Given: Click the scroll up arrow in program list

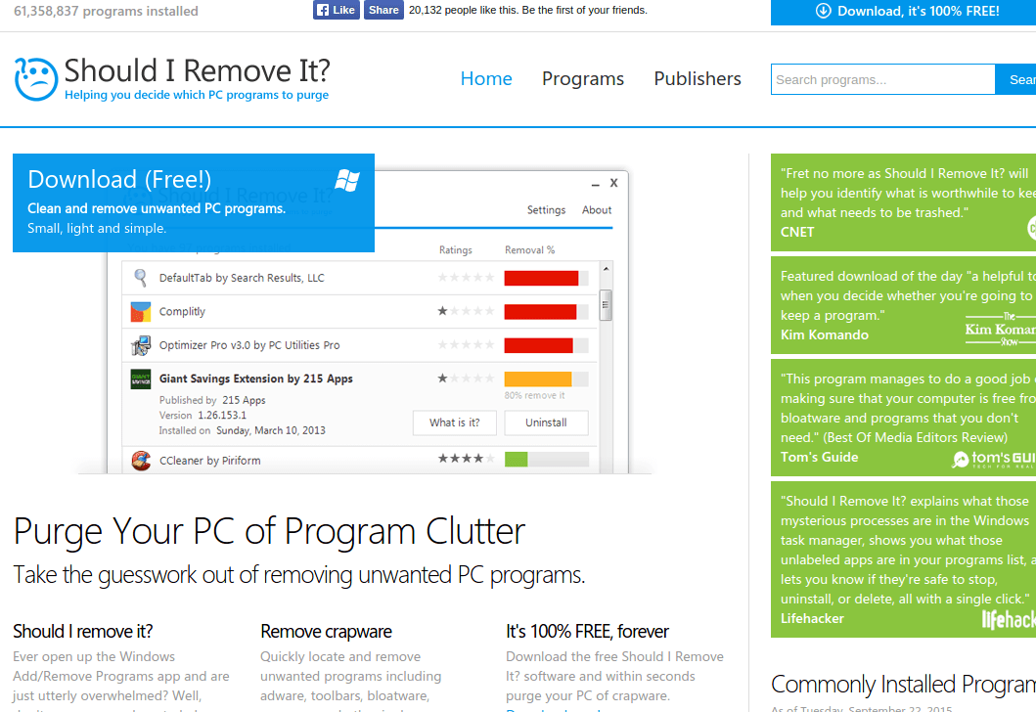Looking at the screenshot, I should tap(606, 270).
